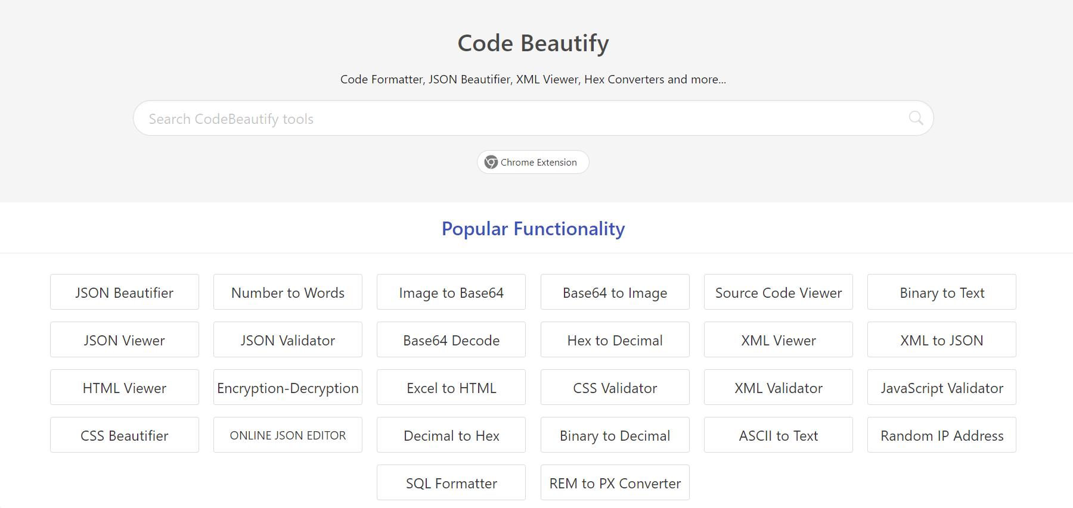Click the magnifying glass search icon
This screenshot has width=1073, height=508.
[916, 118]
